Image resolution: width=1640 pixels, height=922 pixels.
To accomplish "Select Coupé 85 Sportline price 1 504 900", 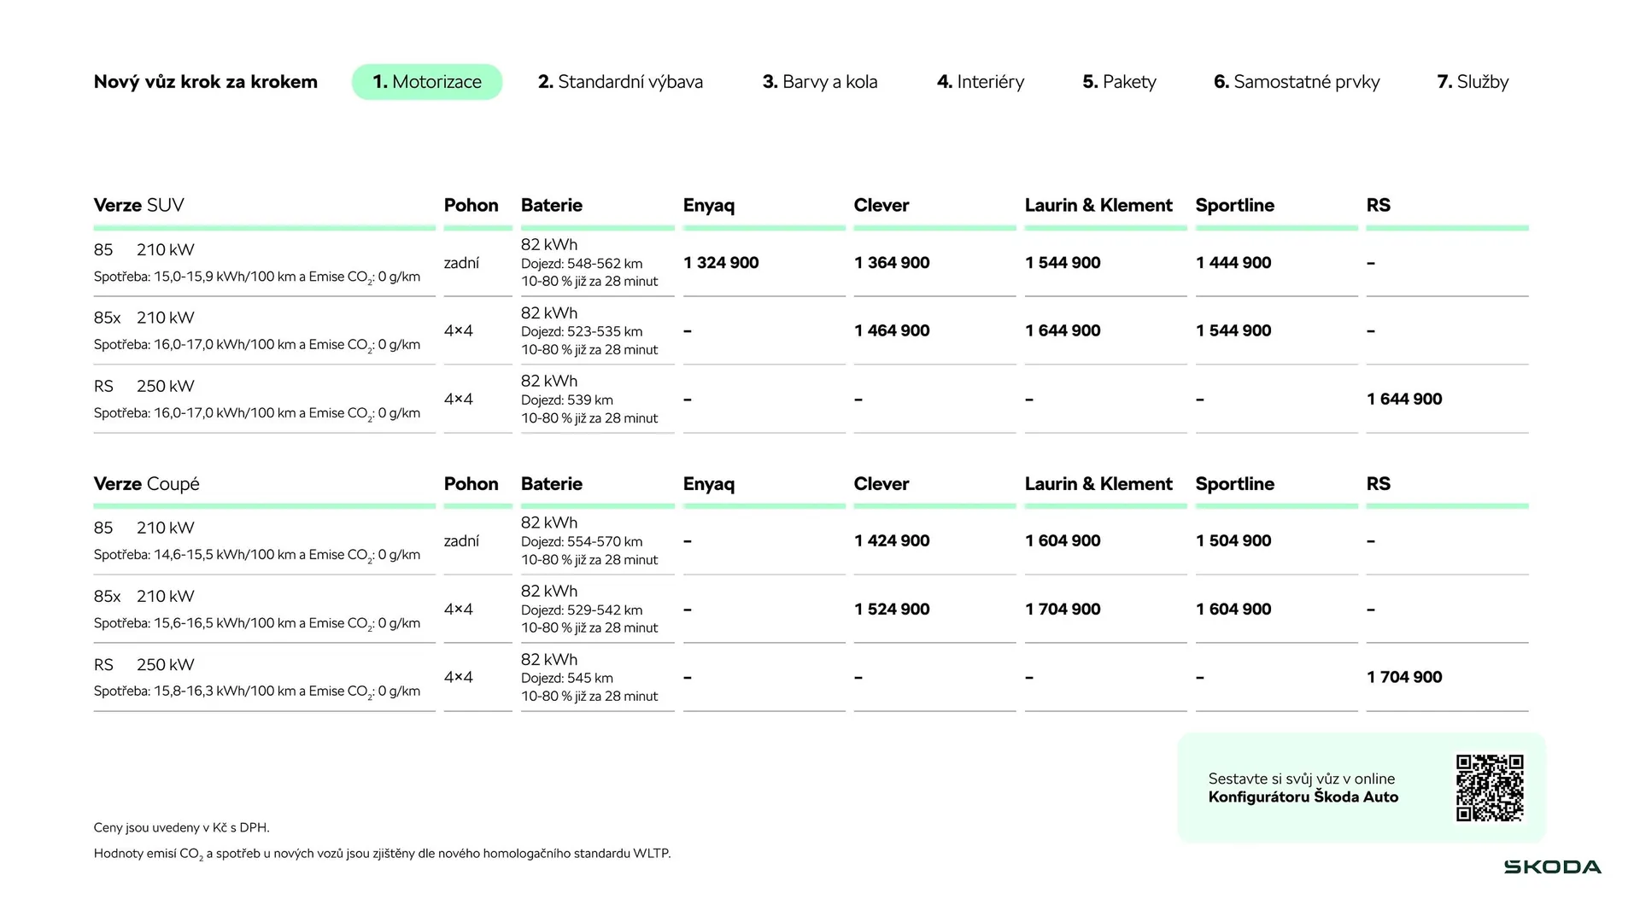I will click(1233, 541).
